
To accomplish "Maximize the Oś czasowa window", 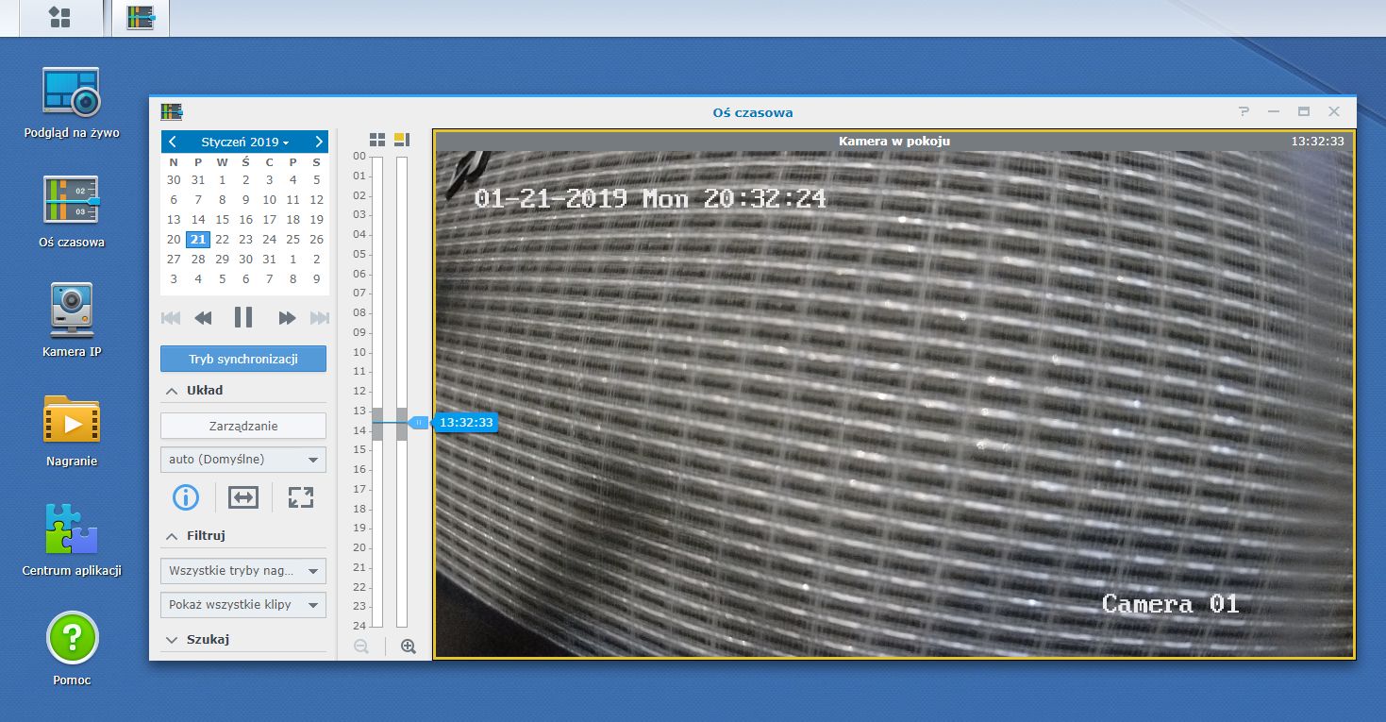I will click(1304, 111).
